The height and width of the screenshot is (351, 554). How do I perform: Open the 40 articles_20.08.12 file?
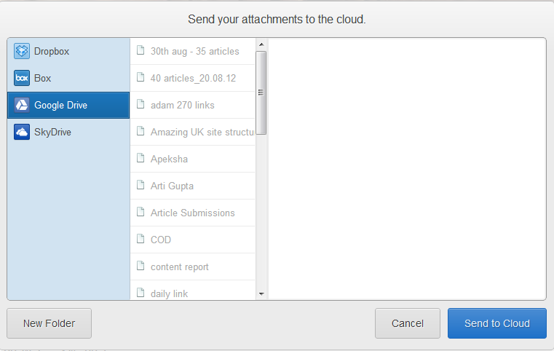coord(193,79)
